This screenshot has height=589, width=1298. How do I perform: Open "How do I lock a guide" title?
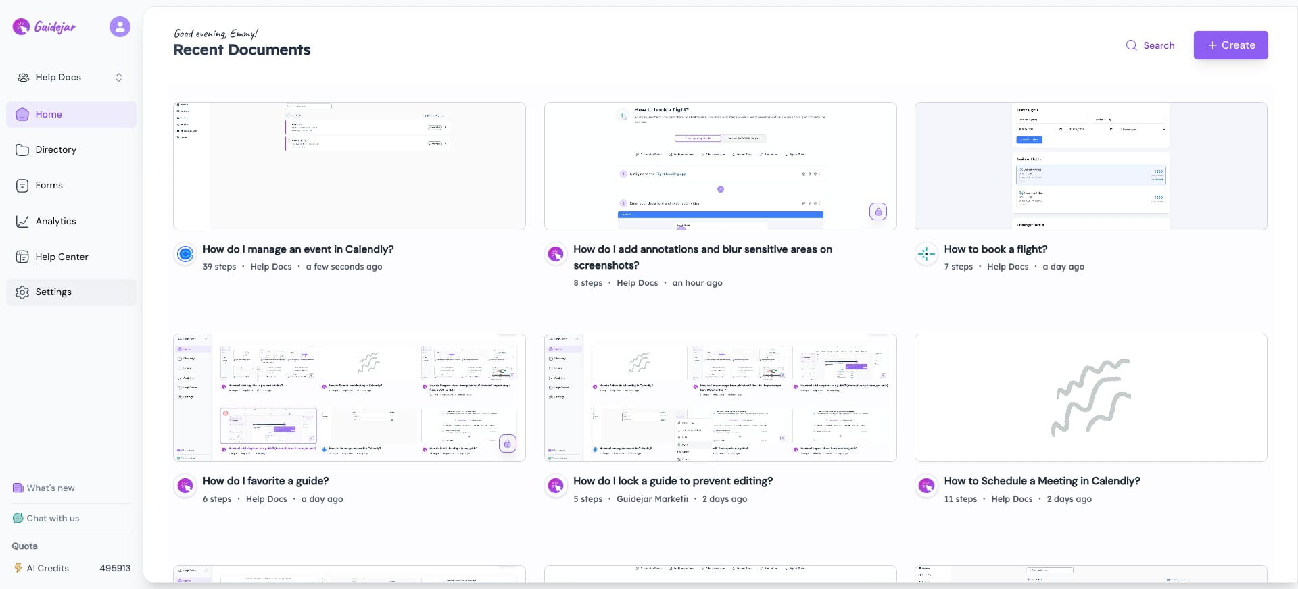[673, 481]
